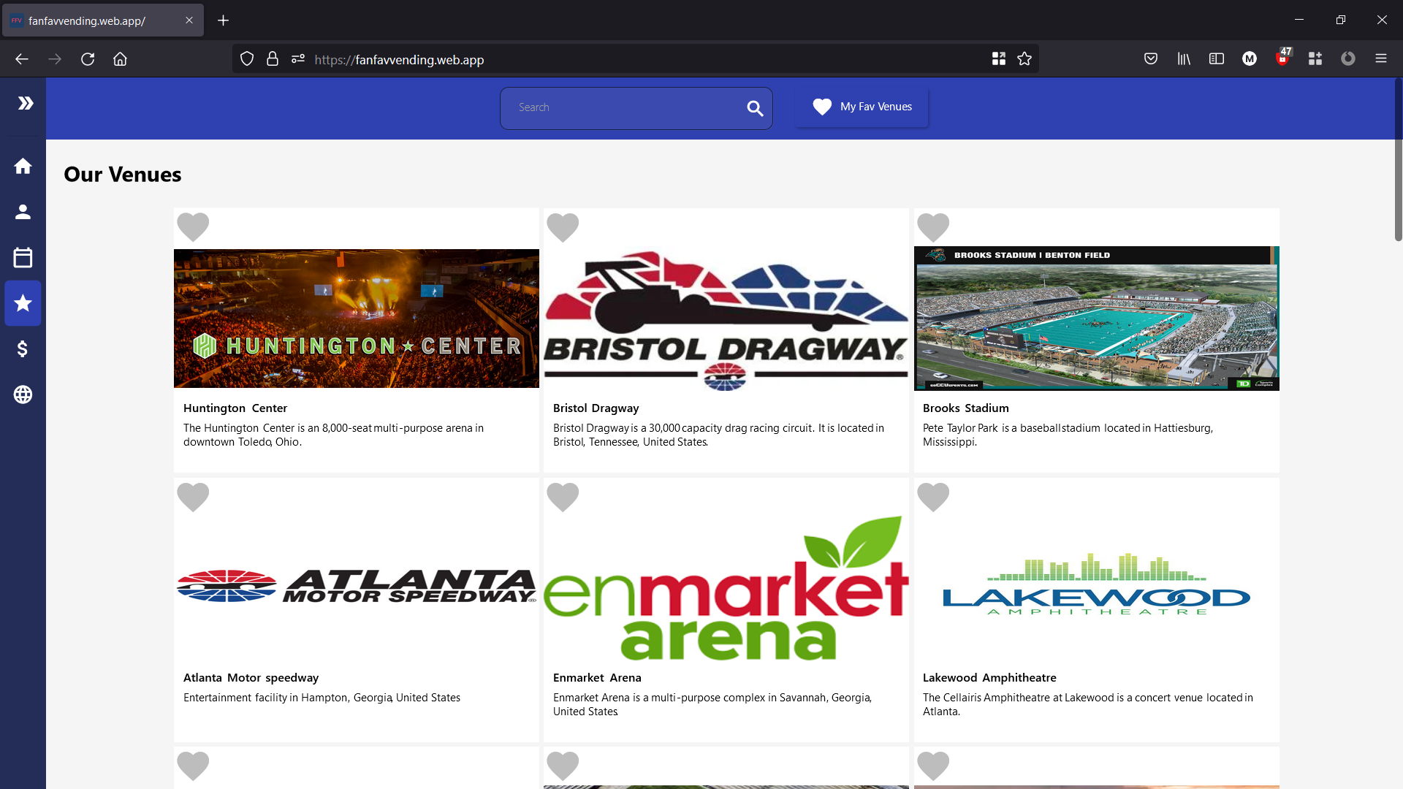Select the Atlanta Motor speedway title
This screenshot has width=1403, height=789.
[251, 678]
